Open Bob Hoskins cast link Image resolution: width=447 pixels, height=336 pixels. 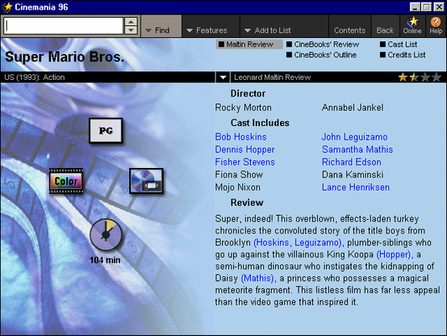click(240, 136)
